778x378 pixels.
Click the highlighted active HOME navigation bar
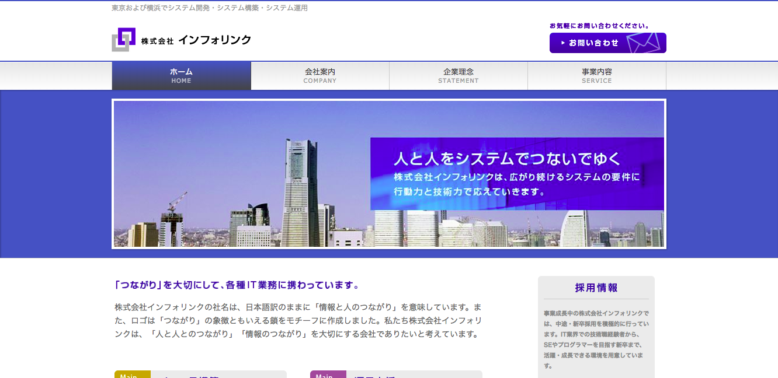pyautogui.click(x=181, y=75)
